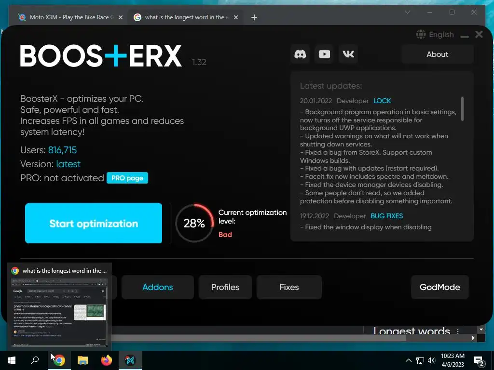The width and height of the screenshot is (494, 370).
Task: Click the BoosterX logo
Action: pos(101,56)
